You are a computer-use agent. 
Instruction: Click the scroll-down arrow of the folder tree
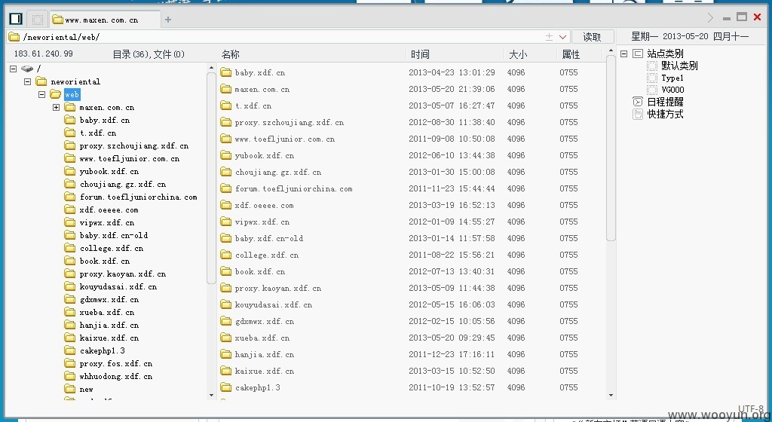coord(211,395)
